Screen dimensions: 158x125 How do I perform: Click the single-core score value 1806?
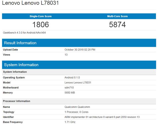pos(41,24)
